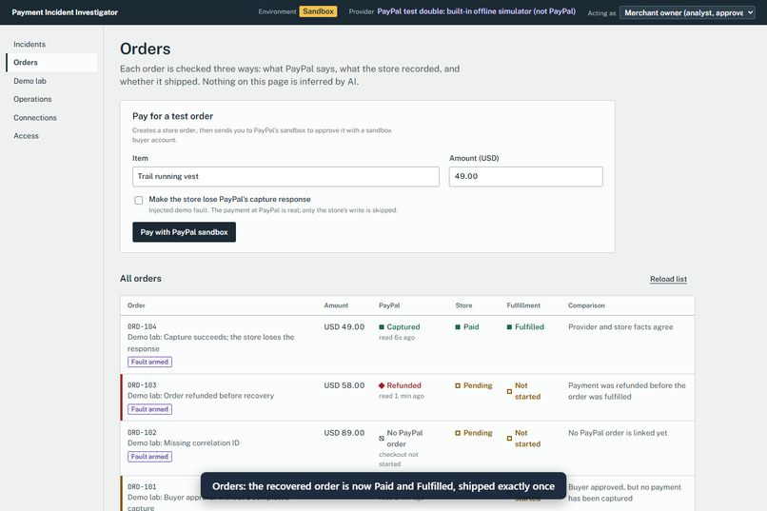
Task: Click the PayPal test double provider text
Action: point(476,11)
